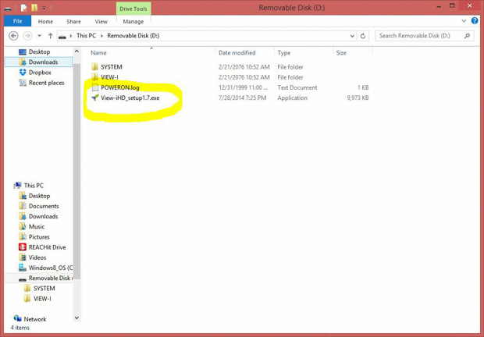
Task: Open REACHit Drive in the sidebar
Action: click(x=47, y=247)
